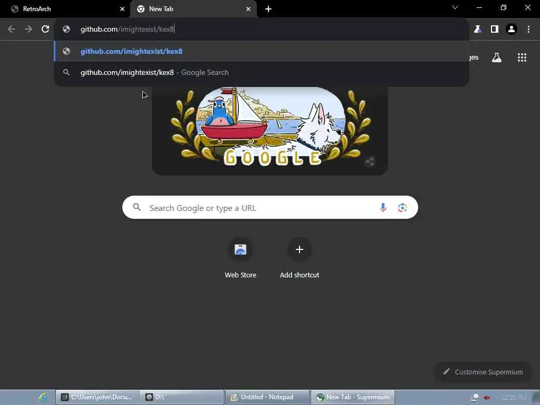Open the network tray icon
The image size is (540, 405).
[x=474, y=398]
